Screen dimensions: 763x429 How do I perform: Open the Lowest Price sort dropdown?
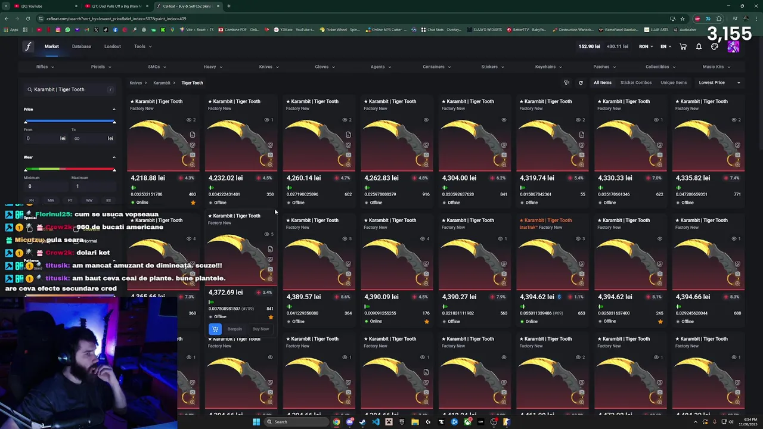(x=719, y=83)
